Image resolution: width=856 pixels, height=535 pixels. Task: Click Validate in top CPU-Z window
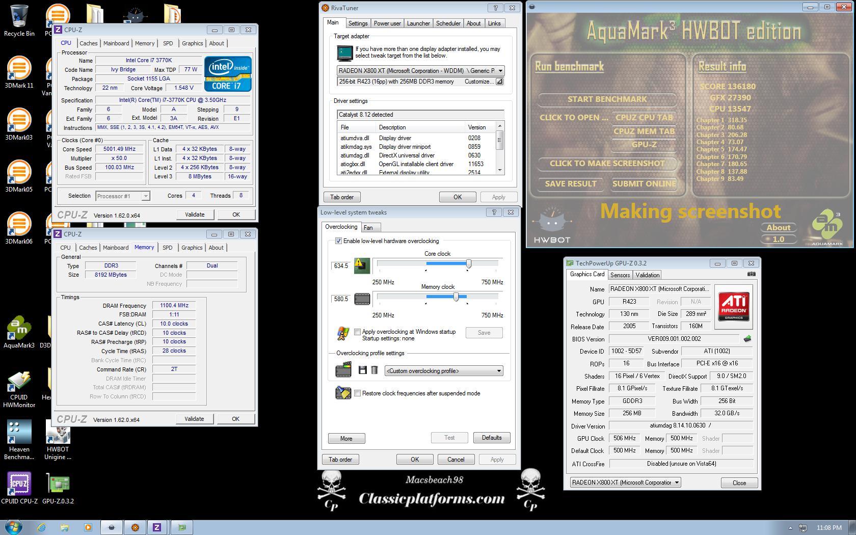coord(195,215)
